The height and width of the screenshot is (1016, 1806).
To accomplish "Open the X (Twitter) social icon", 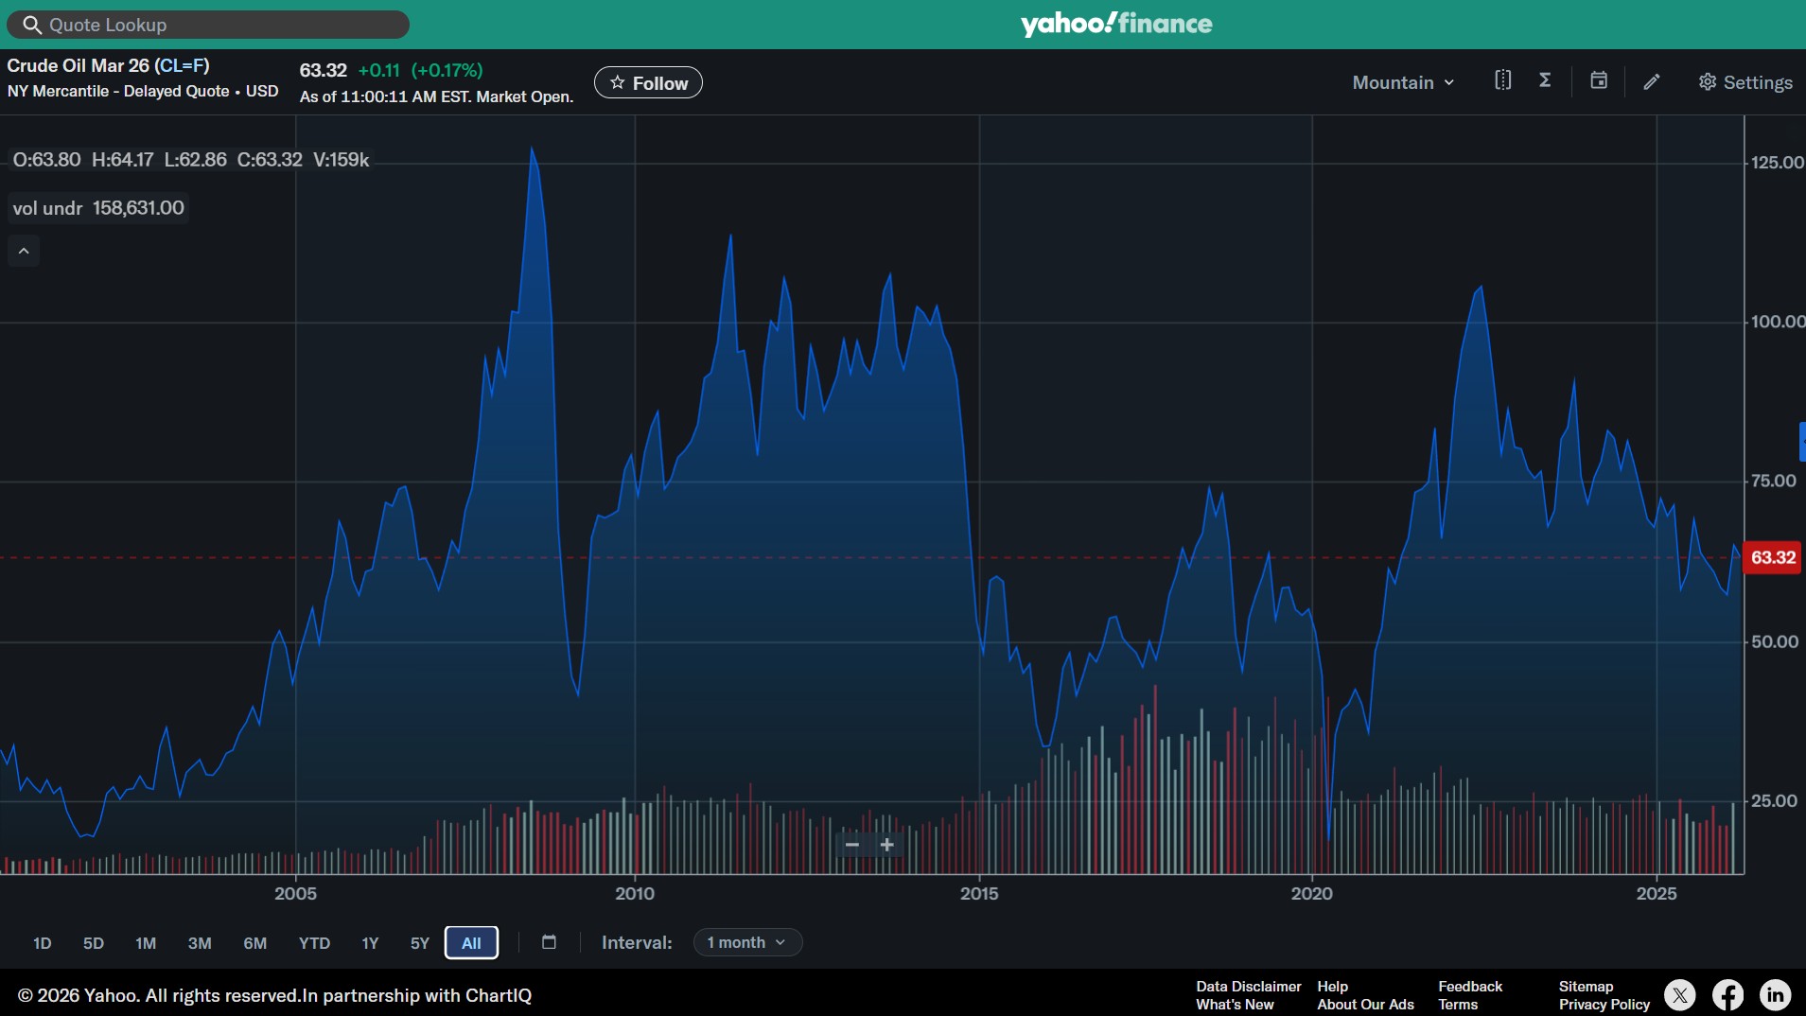I will click(1680, 995).
